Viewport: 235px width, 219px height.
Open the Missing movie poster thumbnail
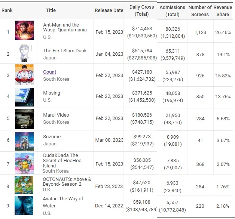coord(24,97)
